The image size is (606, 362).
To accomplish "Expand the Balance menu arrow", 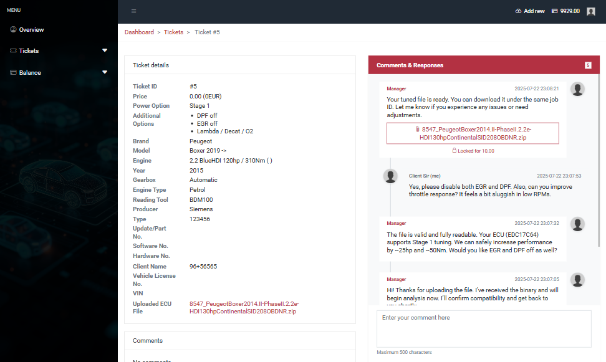I will [x=105, y=72].
